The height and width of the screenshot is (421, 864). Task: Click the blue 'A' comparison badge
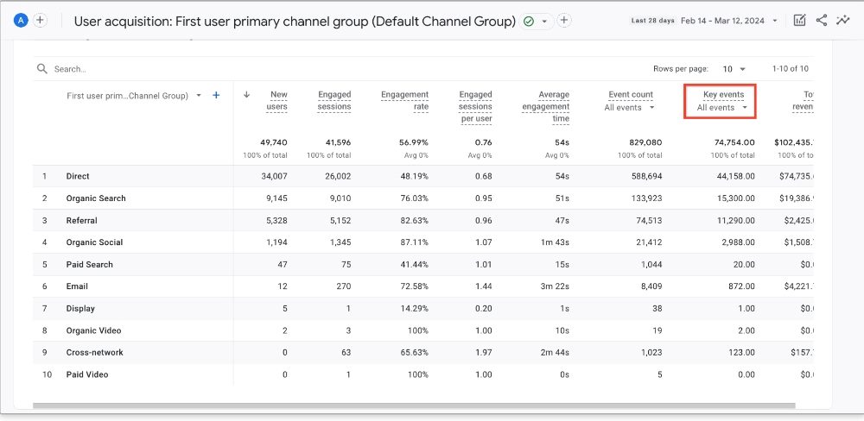pos(21,21)
